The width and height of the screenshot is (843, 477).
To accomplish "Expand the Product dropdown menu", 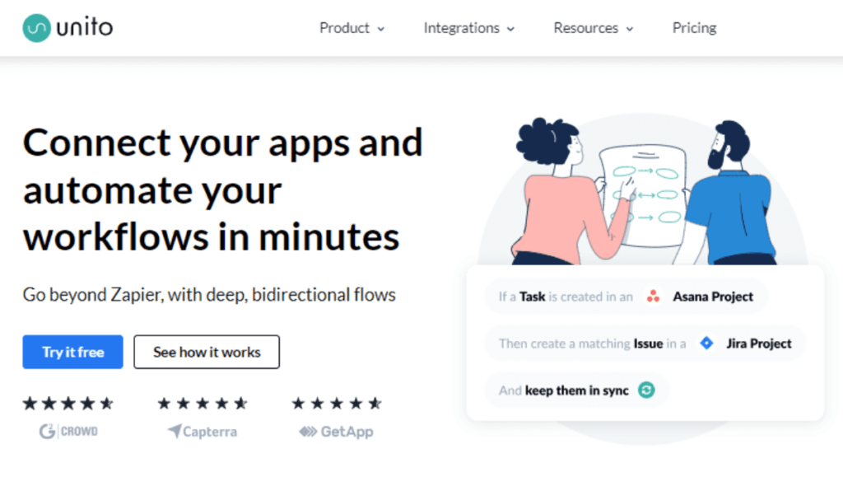I will (381, 28).
